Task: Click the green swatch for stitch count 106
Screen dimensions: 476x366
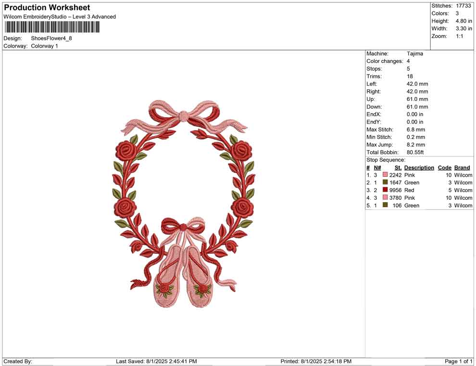Action: (x=385, y=205)
